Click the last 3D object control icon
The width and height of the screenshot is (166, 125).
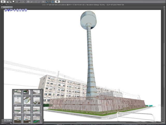(26, 10)
